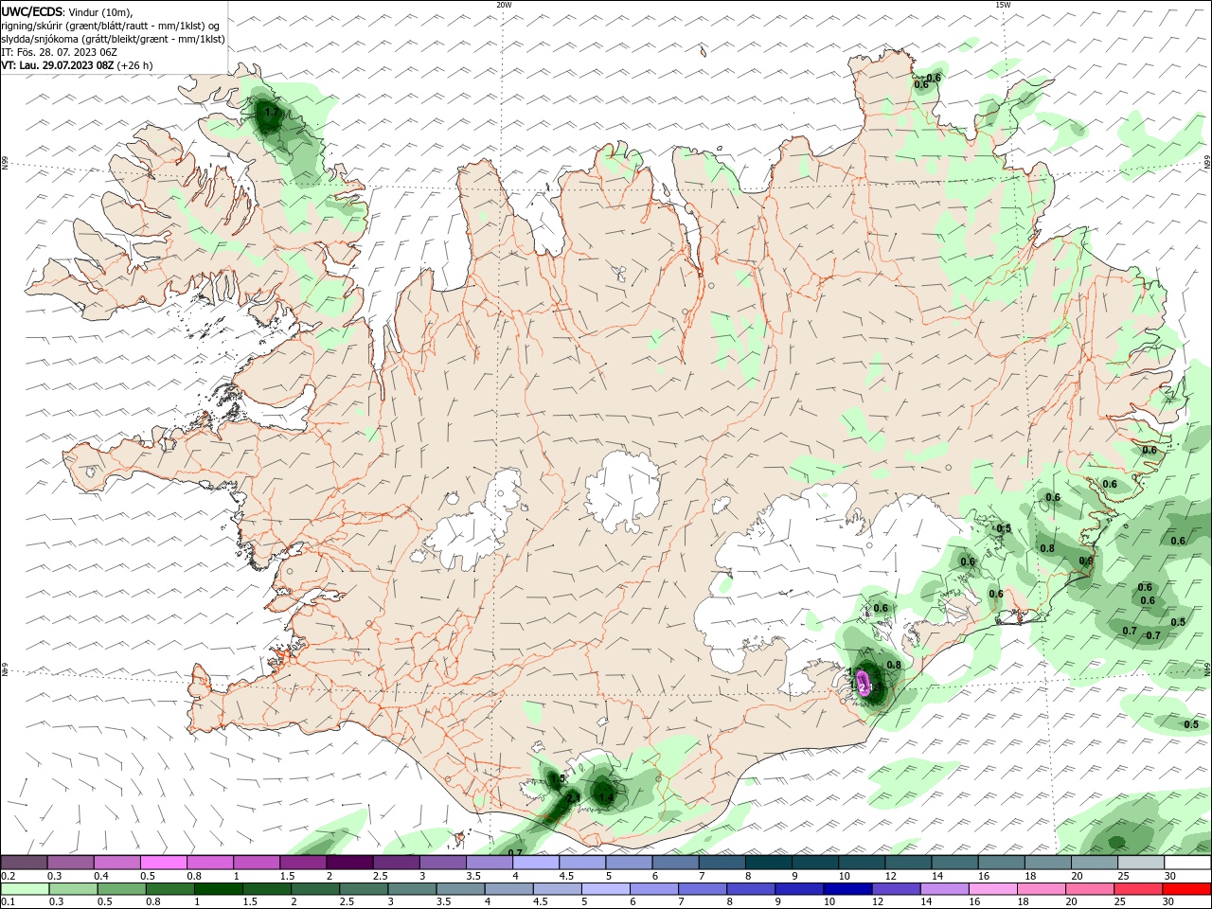Click the darkest green 1 swatch in the rain legend
1212x909 pixels.
tap(219, 889)
